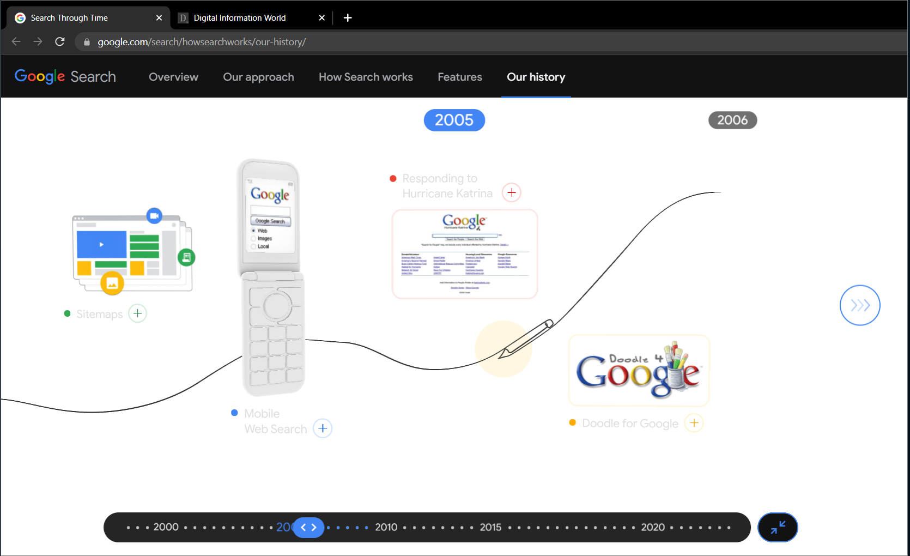Open a new browser tab
910x556 pixels.
[348, 18]
